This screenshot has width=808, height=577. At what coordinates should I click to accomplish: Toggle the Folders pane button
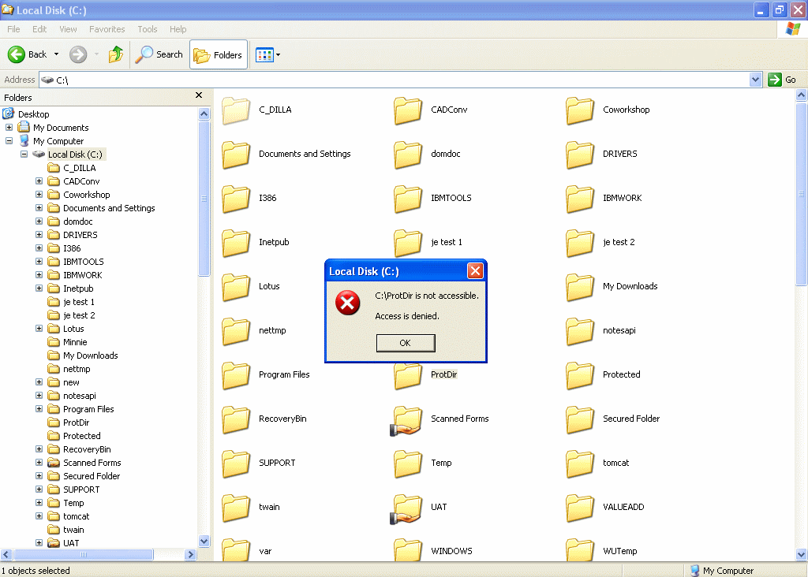pos(219,54)
